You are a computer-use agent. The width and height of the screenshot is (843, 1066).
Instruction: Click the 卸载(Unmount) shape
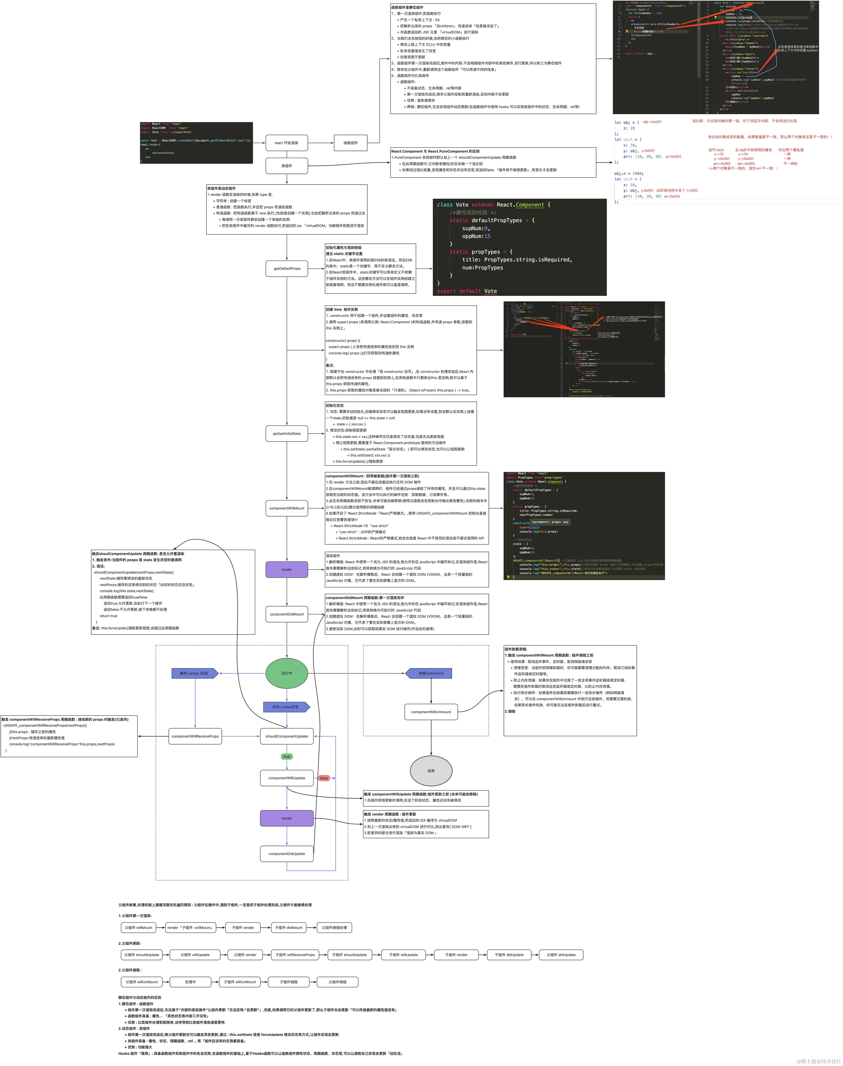click(x=428, y=673)
